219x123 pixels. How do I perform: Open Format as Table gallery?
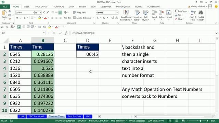point(137,16)
